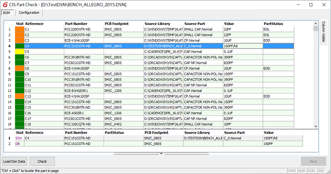Close the CIS Part Check window
The height and width of the screenshot is (174, 331).
point(324,5)
